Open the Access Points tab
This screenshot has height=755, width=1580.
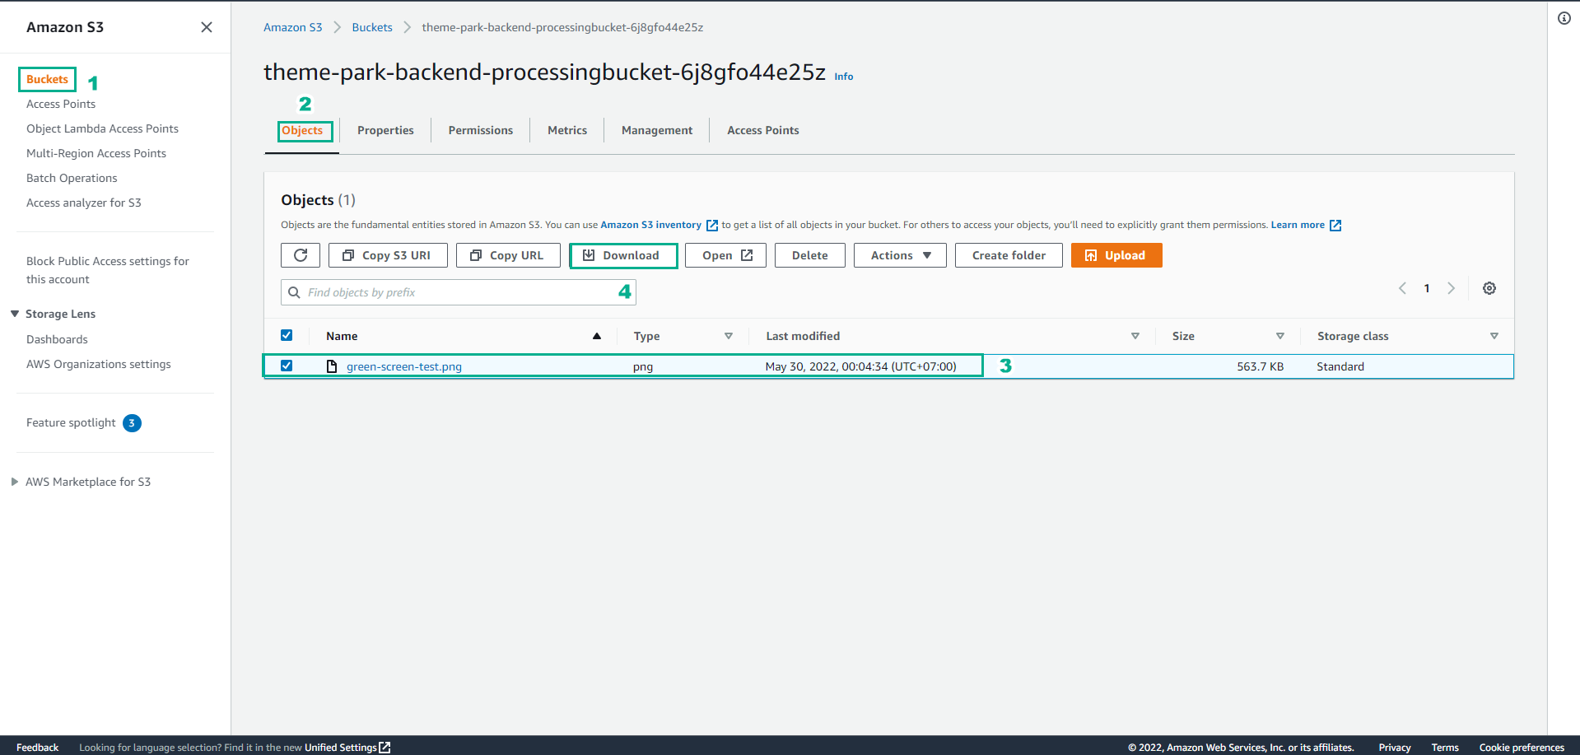pyautogui.click(x=763, y=130)
